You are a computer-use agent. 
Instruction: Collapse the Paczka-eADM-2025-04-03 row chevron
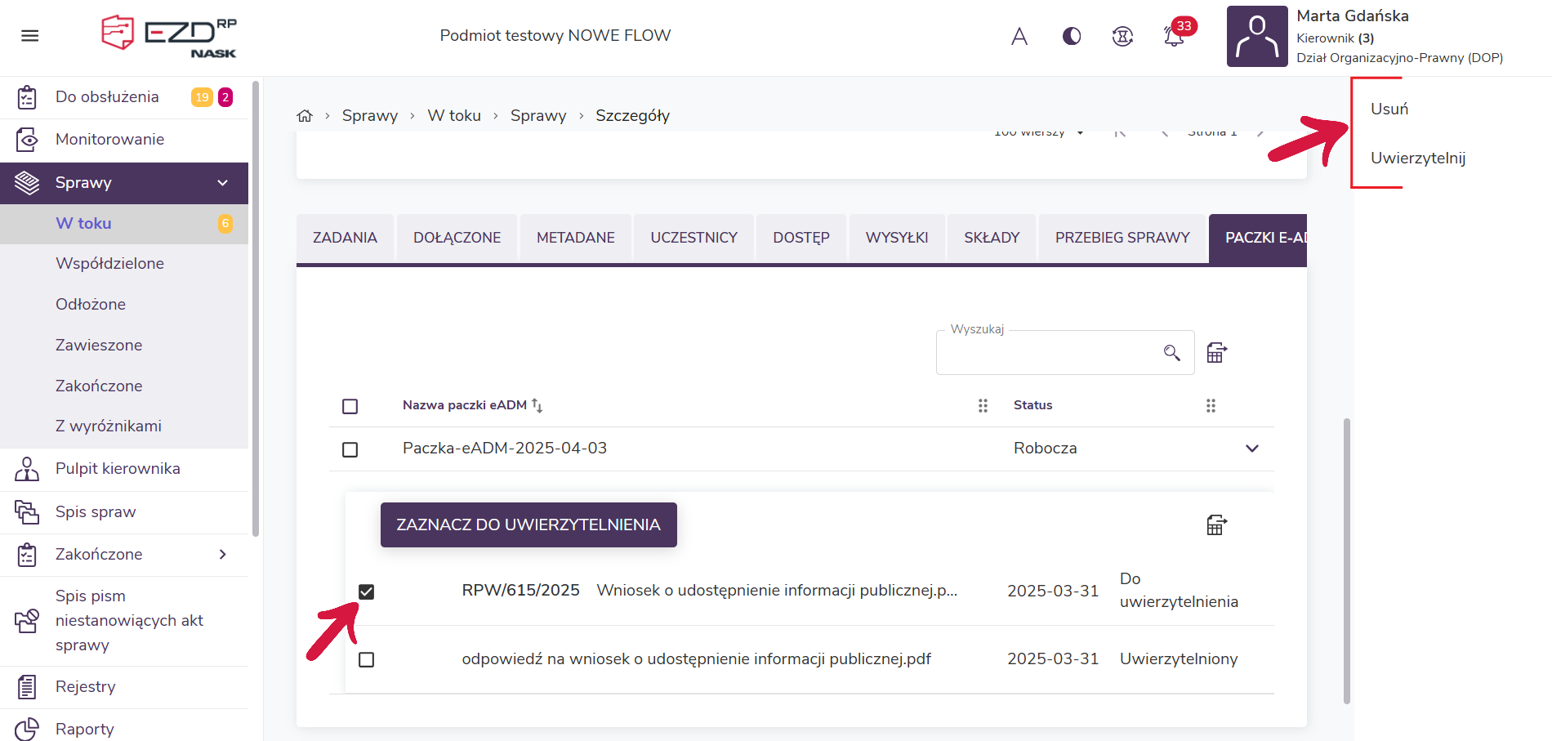1251,449
